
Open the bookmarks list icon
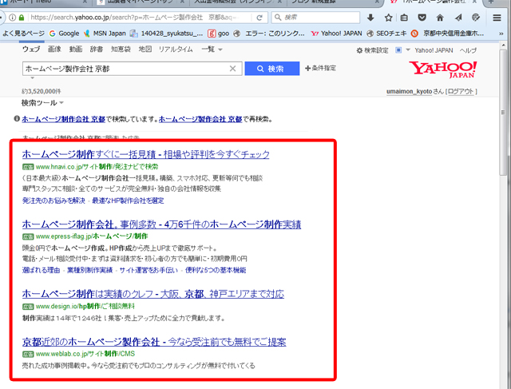coord(404,18)
